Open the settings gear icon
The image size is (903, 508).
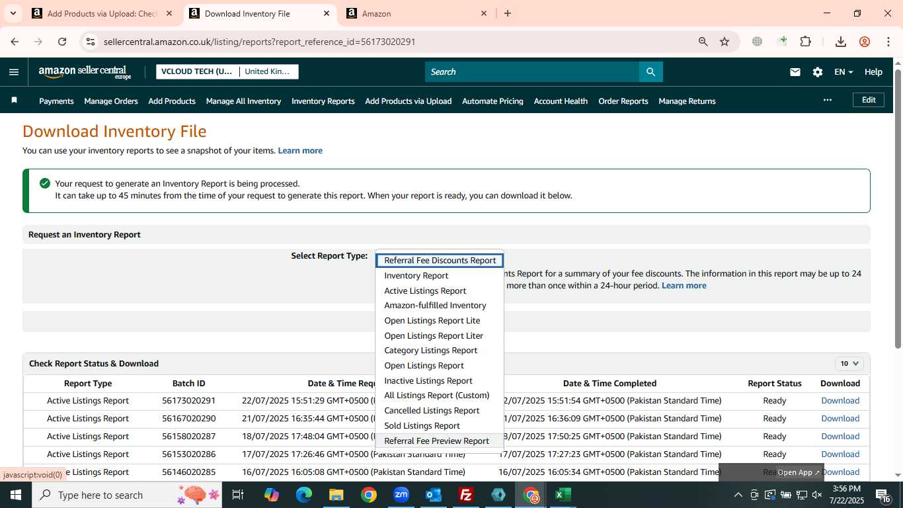(818, 72)
